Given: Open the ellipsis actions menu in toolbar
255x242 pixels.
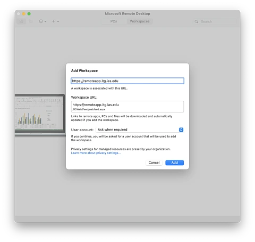Looking at the screenshot, I should click(42, 21).
